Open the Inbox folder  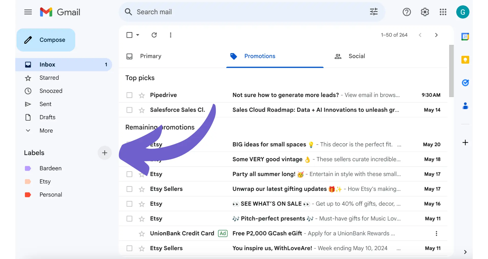[x=64, y=64]
